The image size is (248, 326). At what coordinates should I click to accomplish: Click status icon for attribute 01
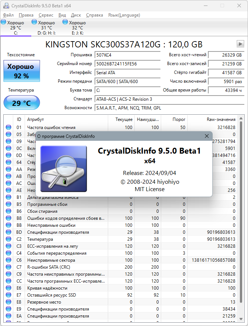[x=8, y=127]
